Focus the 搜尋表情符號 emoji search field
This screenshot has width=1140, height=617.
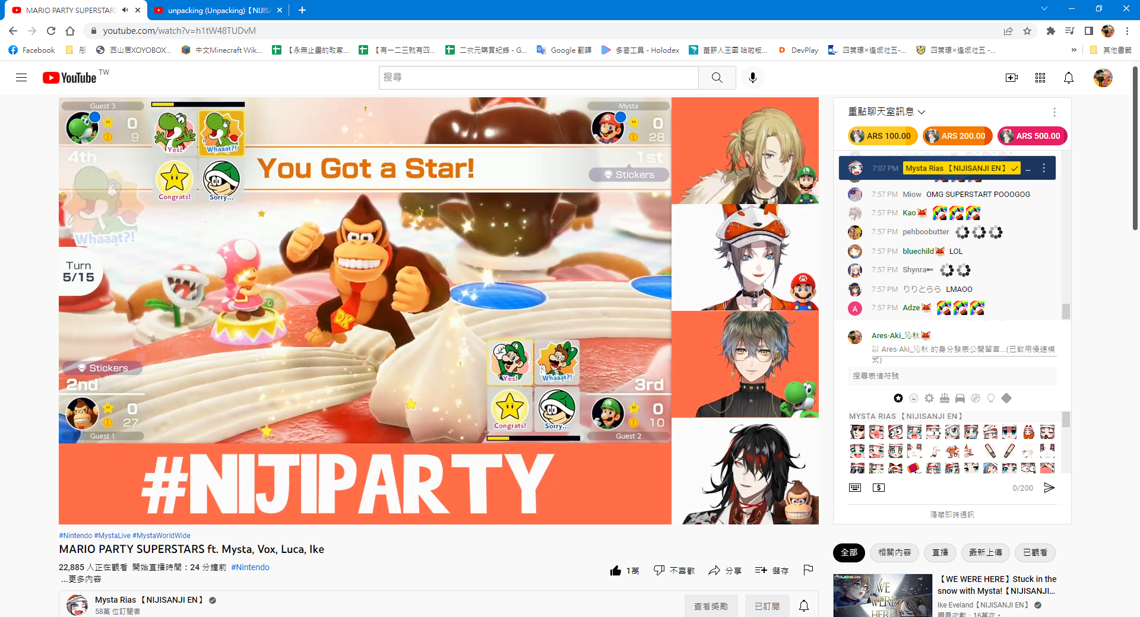click(952, 376)
